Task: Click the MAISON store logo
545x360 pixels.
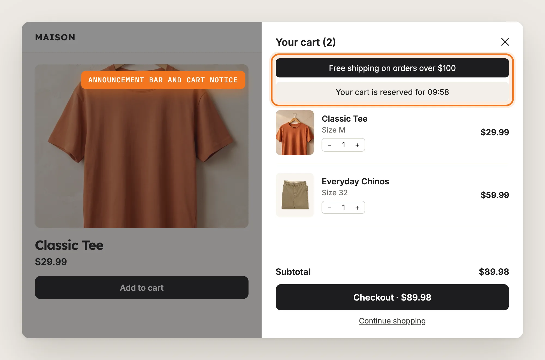Action: 55,37
